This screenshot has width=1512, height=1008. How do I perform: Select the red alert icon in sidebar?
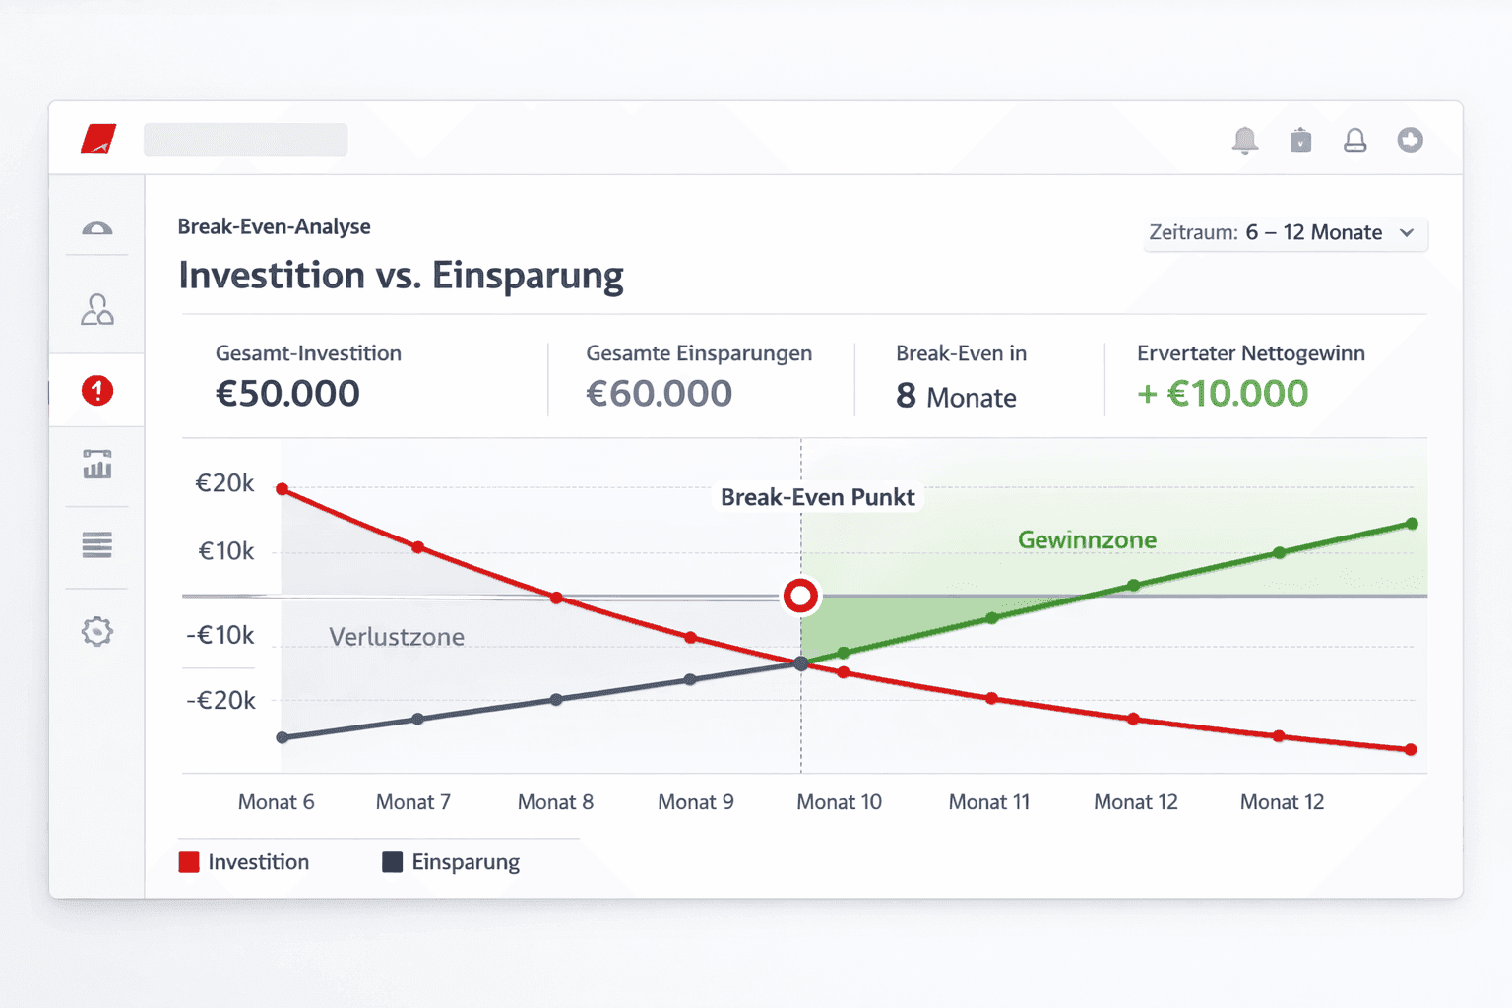[96, 391]
